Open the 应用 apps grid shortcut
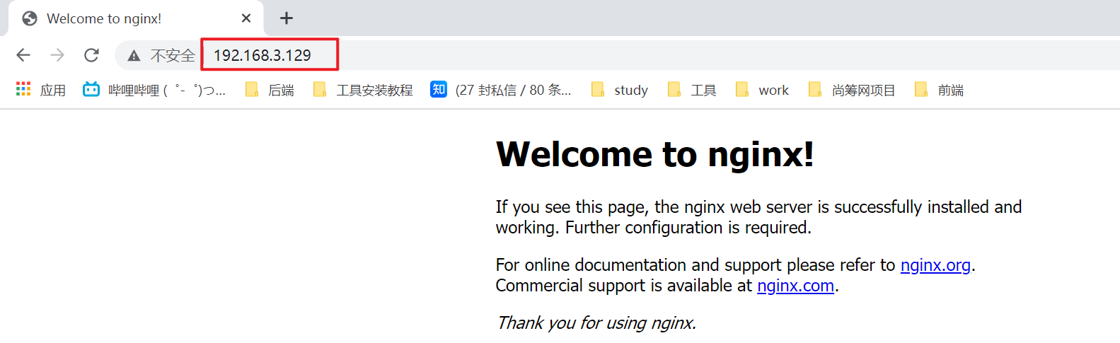This screenshot has height=343, width=1120. (x=41, y=90)
